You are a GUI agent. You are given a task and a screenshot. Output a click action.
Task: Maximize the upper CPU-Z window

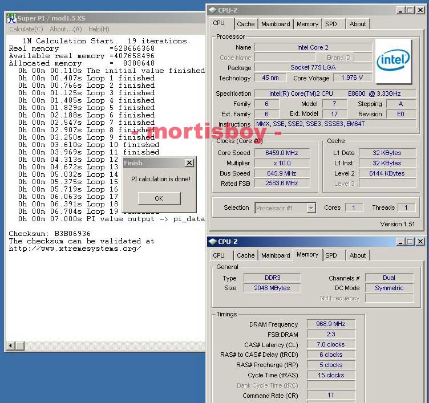pos(410,10)
